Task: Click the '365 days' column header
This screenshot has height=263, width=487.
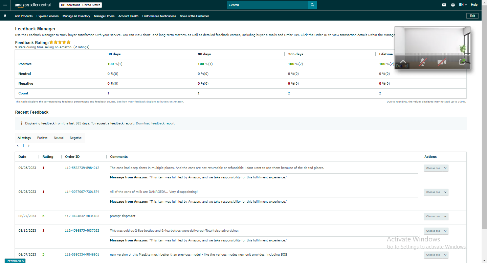Action: pyautogui.click(x=295, y=54)
